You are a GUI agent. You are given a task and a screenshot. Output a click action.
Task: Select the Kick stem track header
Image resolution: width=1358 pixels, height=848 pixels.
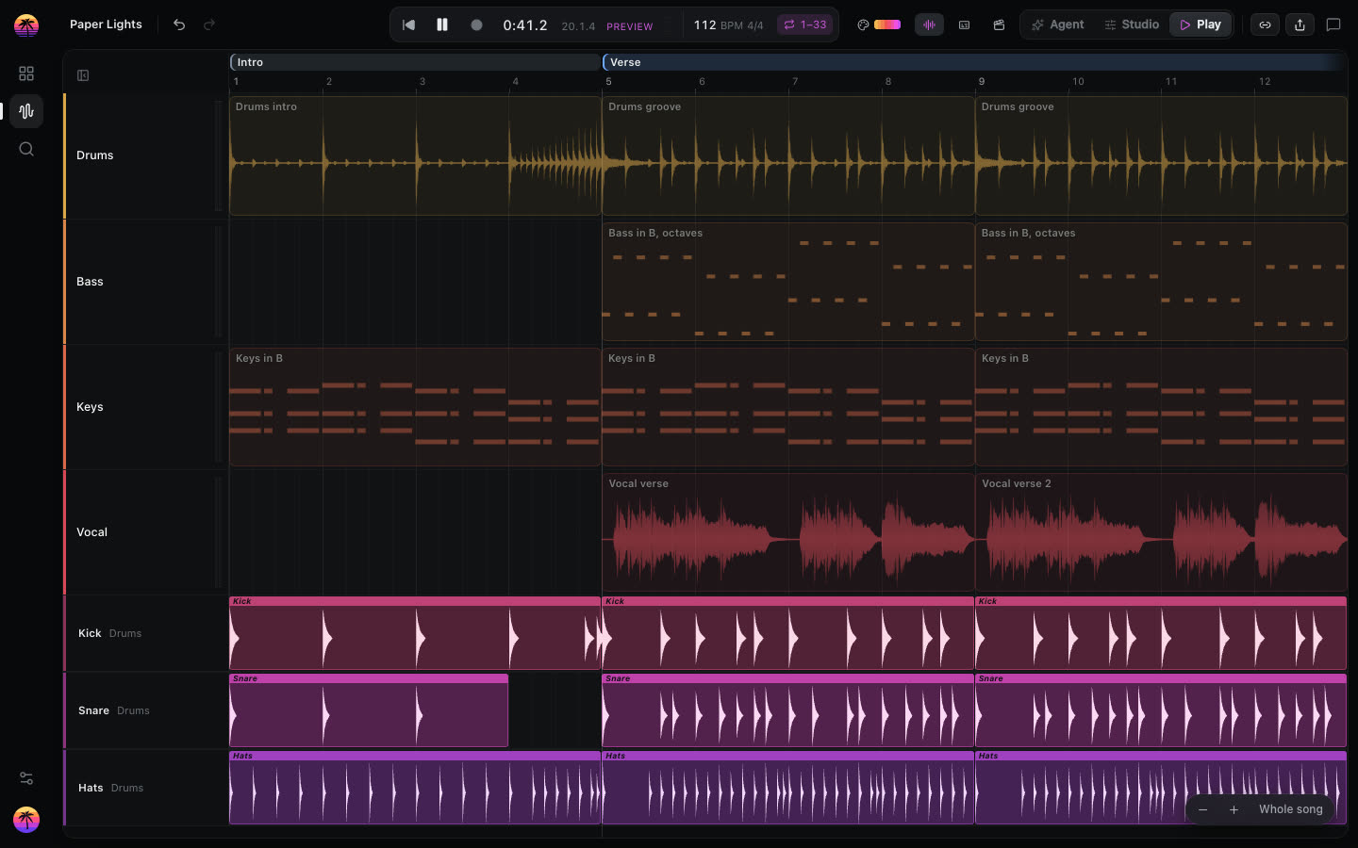[x=145, y=633]
